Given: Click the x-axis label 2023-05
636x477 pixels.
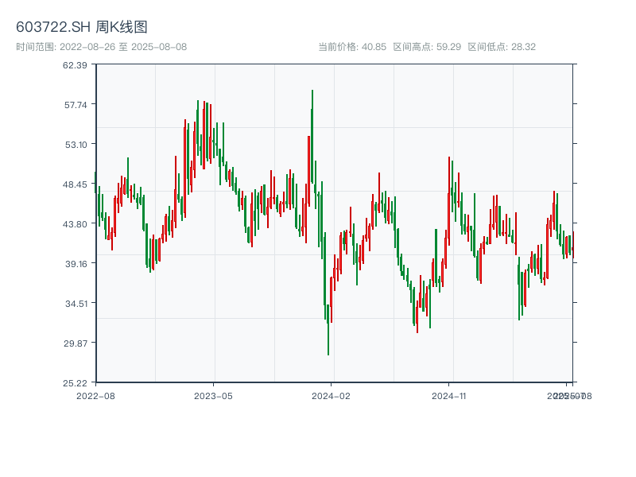Looking at the screenshot, I should (x=213, y=396).
